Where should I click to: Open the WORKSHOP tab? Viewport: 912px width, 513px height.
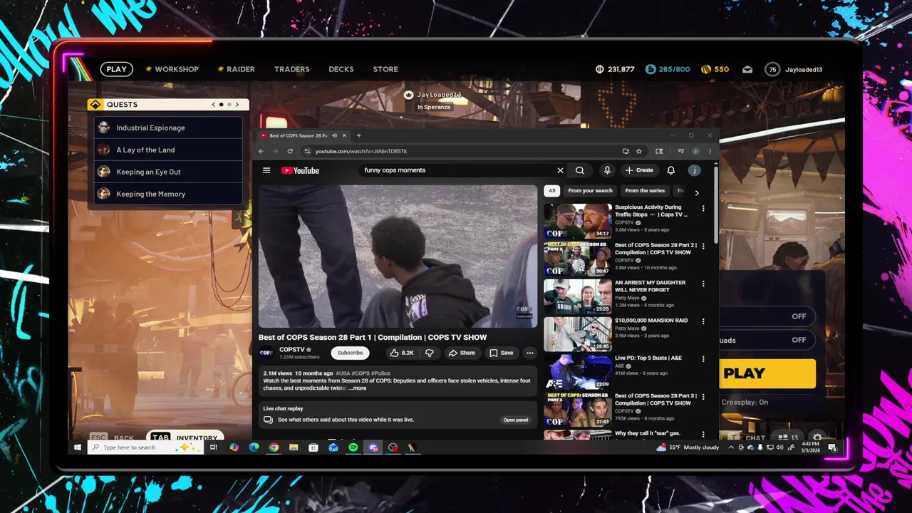click(x=172, y=69)
